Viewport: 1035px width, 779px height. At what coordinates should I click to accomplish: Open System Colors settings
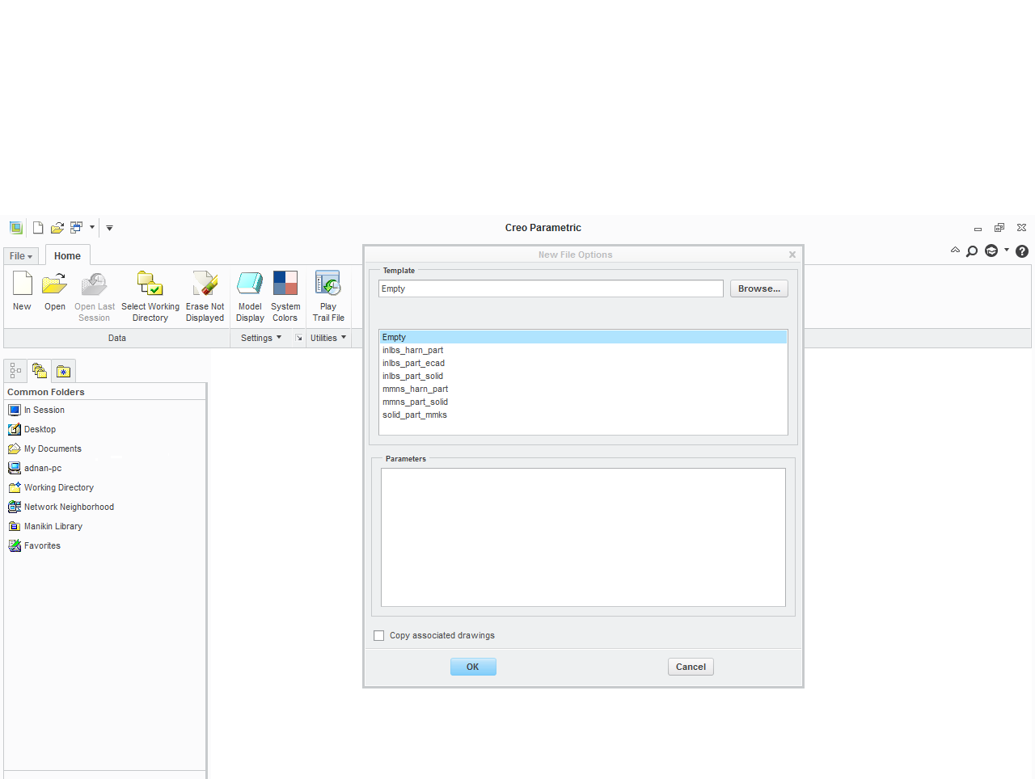pos(285,297)
